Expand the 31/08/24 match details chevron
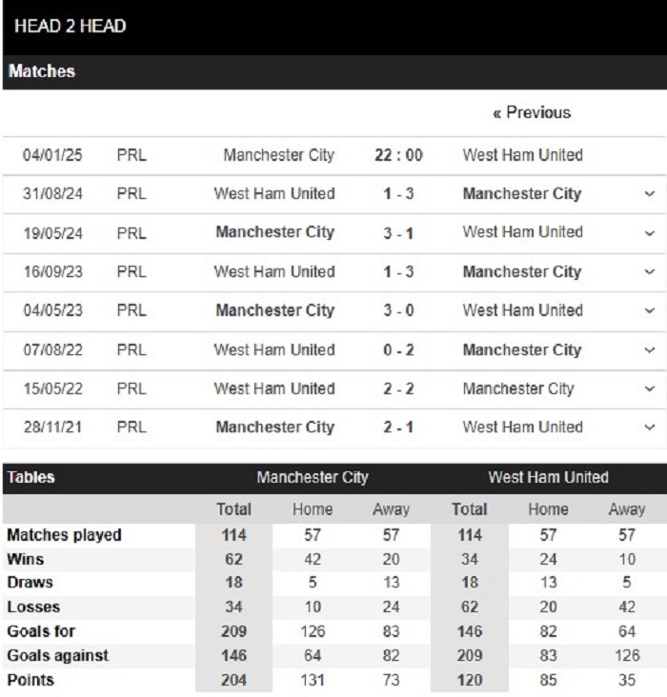 tap(649, 194)
